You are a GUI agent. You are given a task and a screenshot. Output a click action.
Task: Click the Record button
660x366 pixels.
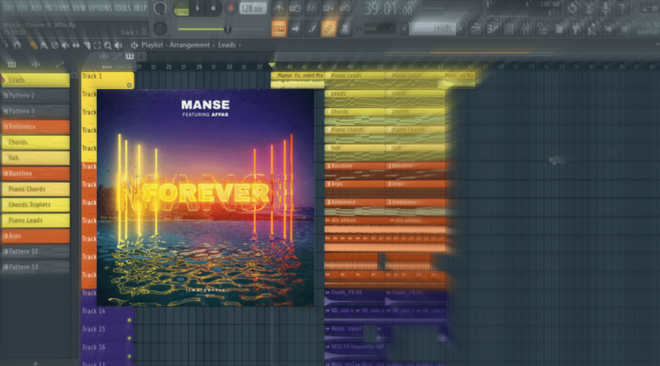coord(230,8)
